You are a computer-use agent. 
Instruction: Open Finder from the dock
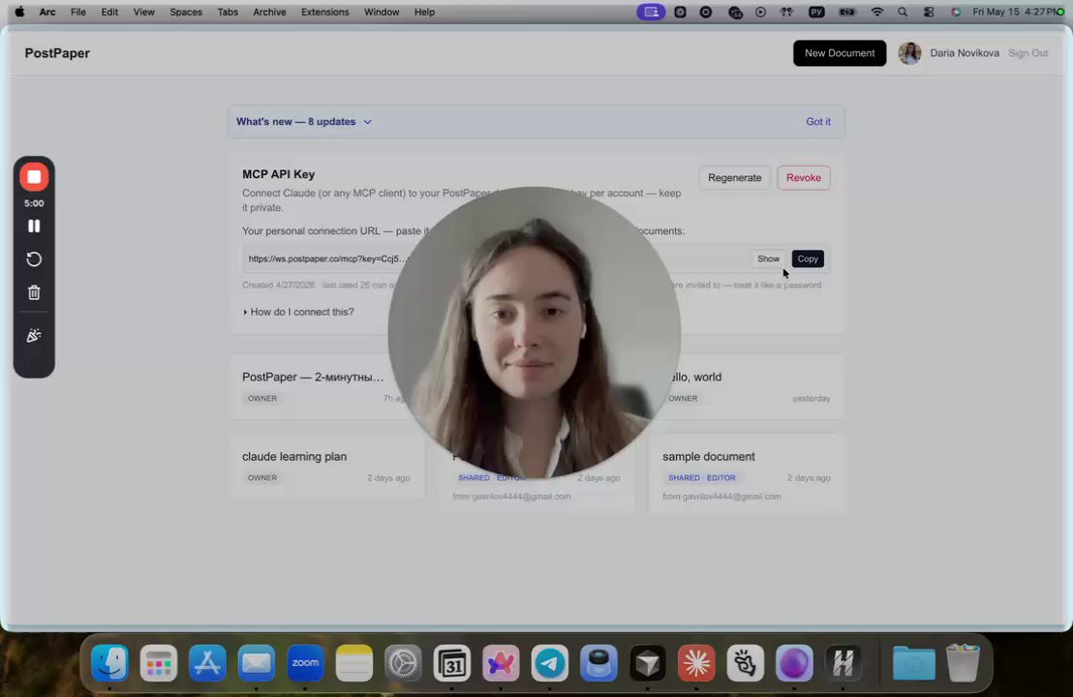point(109,662)
